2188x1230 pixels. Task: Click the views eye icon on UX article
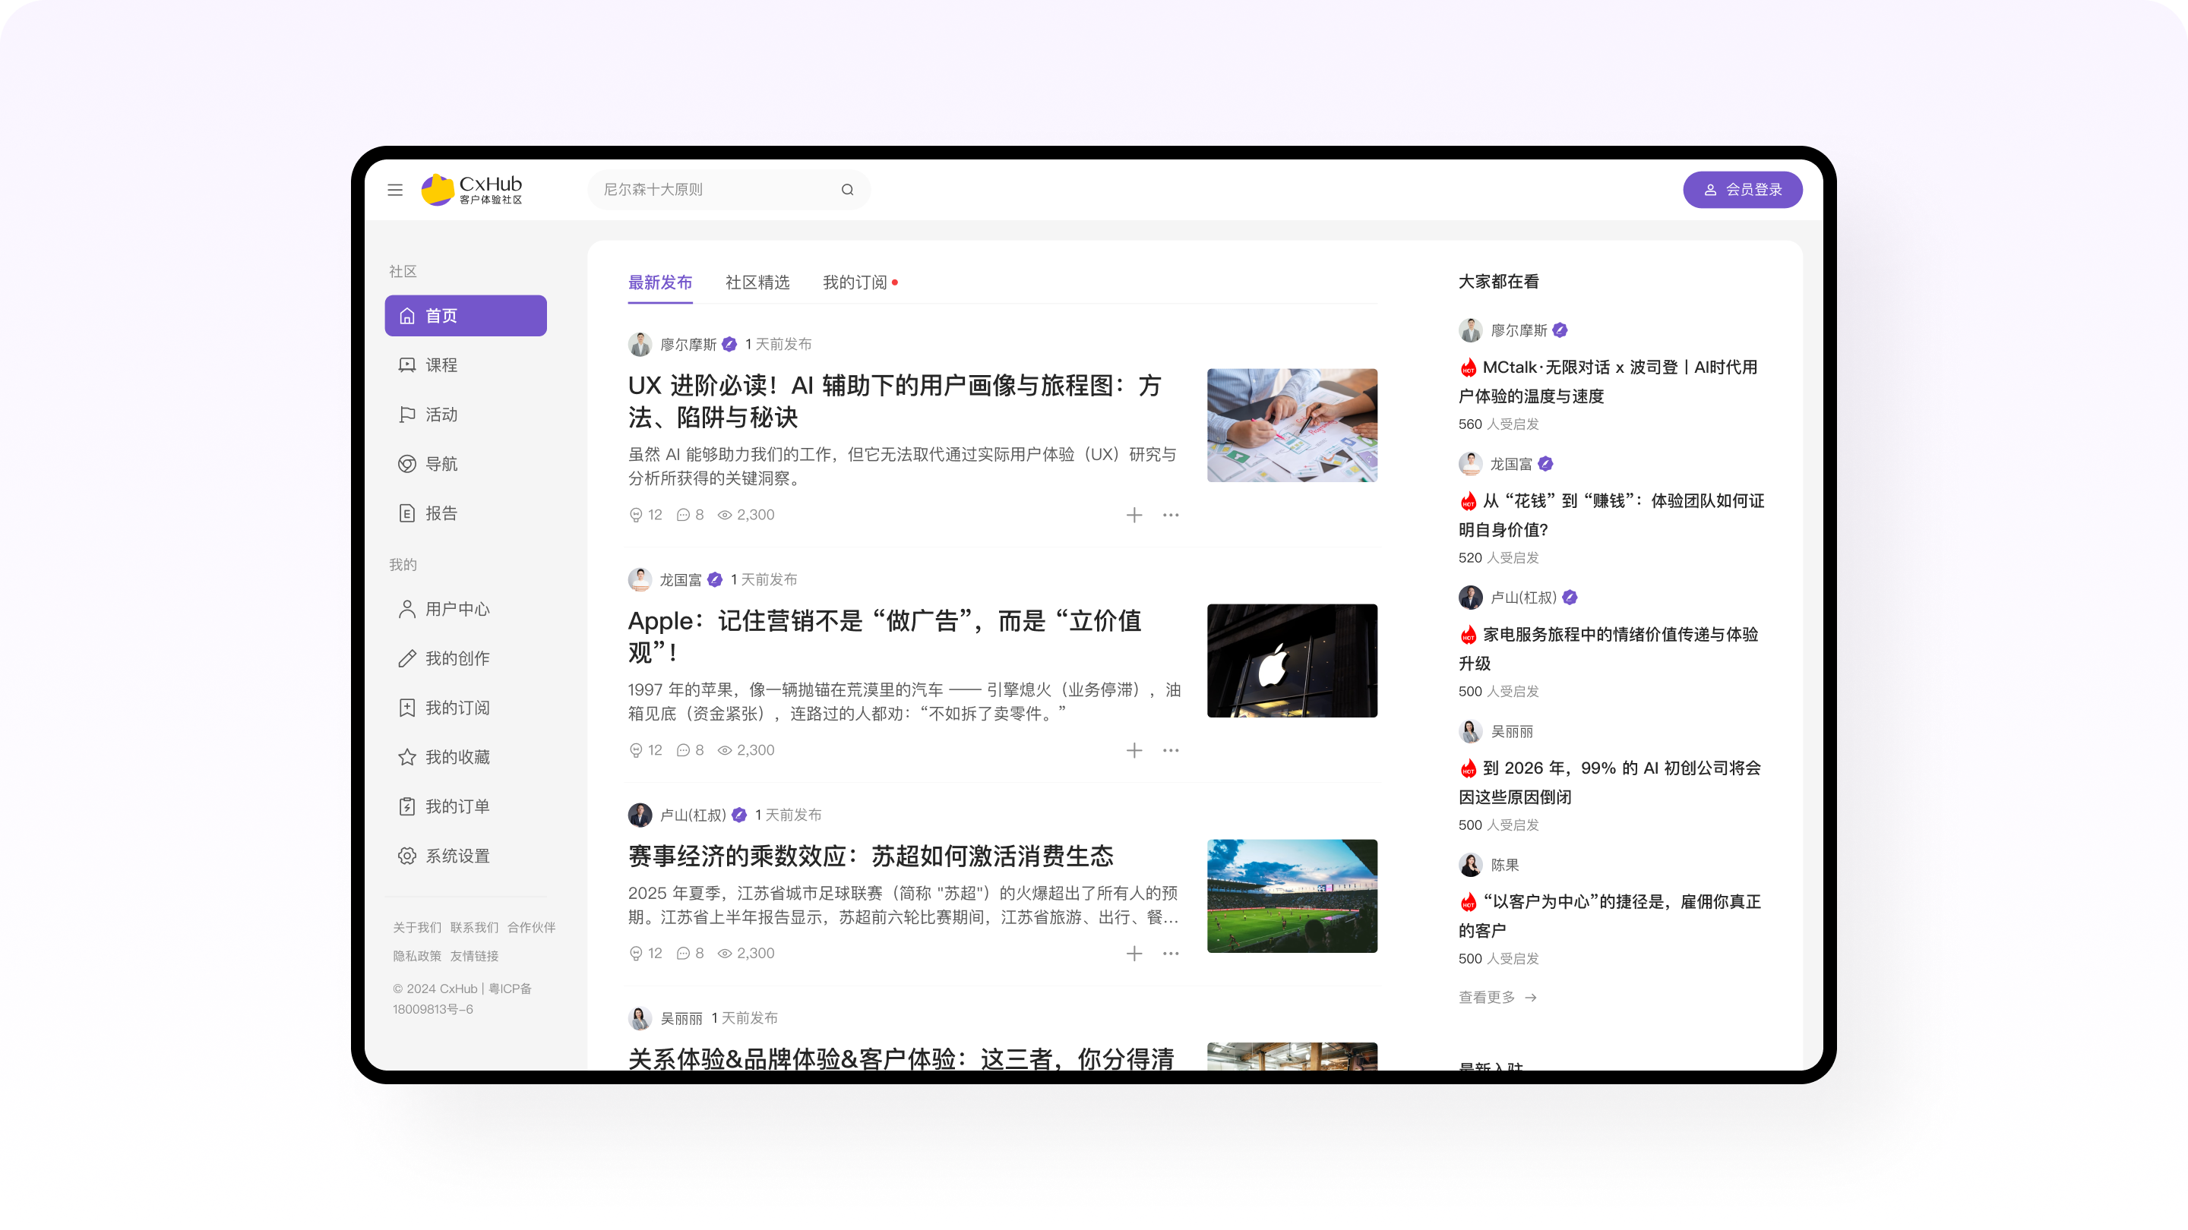tap(725, 515)
